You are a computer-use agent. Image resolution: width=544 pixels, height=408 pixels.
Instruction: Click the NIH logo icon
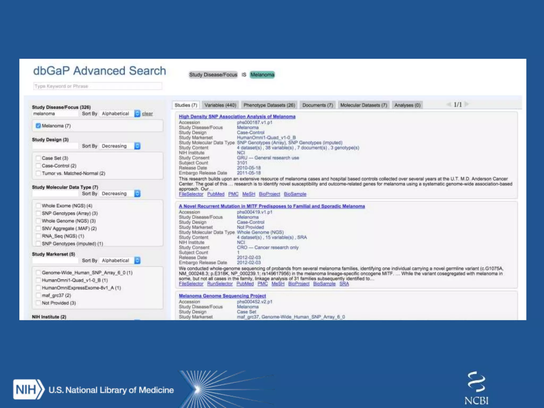point(28,389)
